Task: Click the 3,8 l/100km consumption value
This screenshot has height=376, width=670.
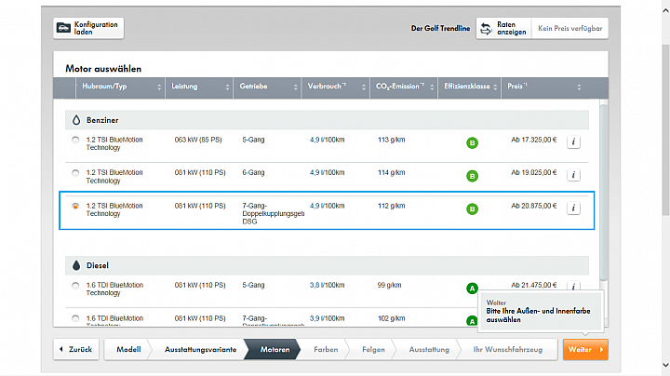Action: (327, 285)
